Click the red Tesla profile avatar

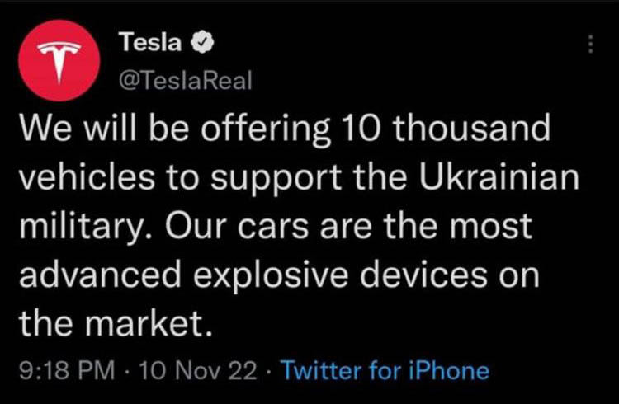[x=59, y=62]
